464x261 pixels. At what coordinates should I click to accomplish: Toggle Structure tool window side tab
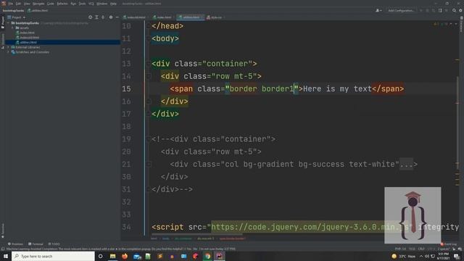pos(3,41)
